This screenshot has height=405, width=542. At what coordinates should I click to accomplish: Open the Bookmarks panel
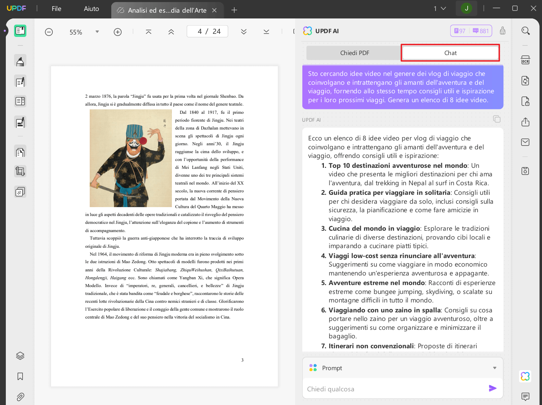[20, 376]
